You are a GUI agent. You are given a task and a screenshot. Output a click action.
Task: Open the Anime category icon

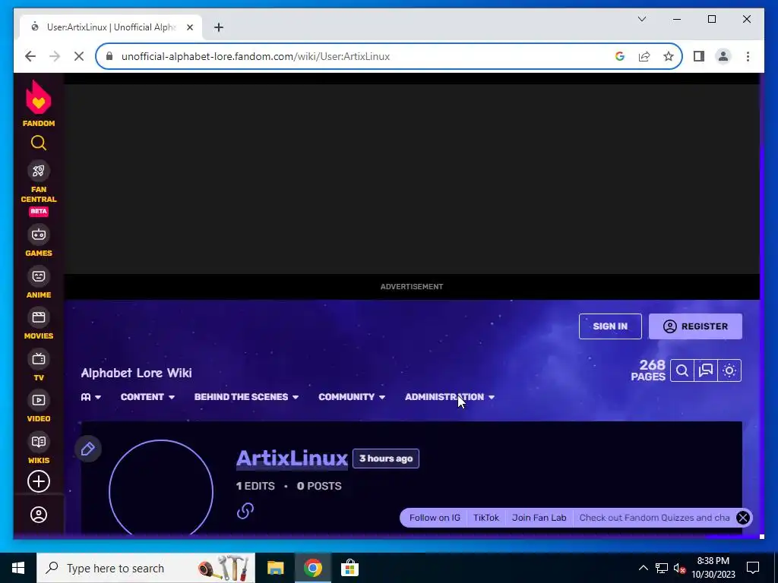(39, 276)
